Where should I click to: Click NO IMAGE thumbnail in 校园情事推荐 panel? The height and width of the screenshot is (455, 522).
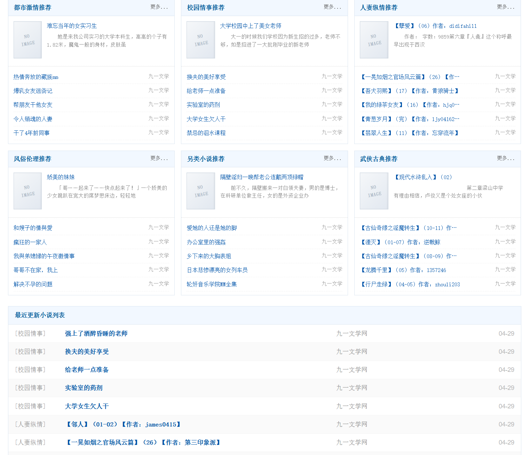[201, 40]
